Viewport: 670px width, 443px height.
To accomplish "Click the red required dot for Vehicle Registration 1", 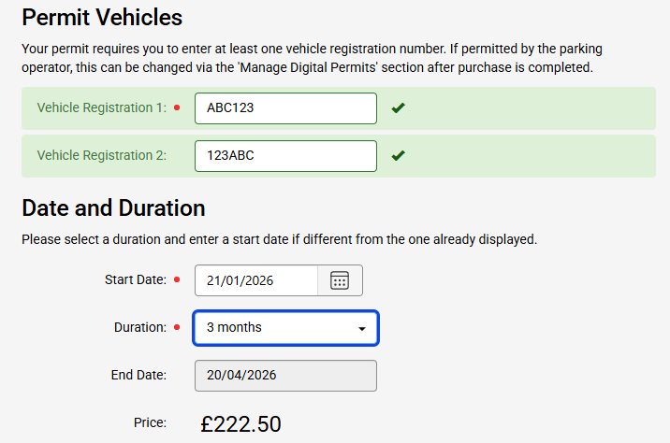I will click(x=177, y=108).
